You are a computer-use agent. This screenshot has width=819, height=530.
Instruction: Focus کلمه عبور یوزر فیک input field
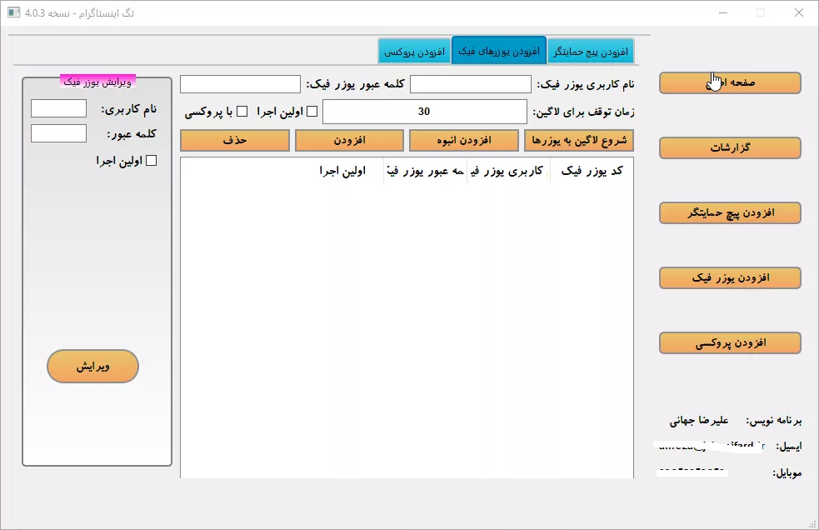240,84
